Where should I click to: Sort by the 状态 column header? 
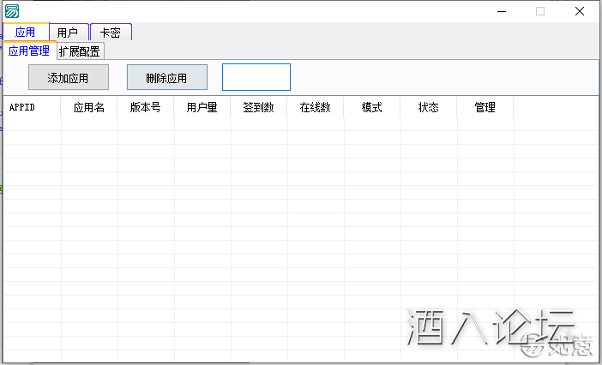click(x=428, y=107)
